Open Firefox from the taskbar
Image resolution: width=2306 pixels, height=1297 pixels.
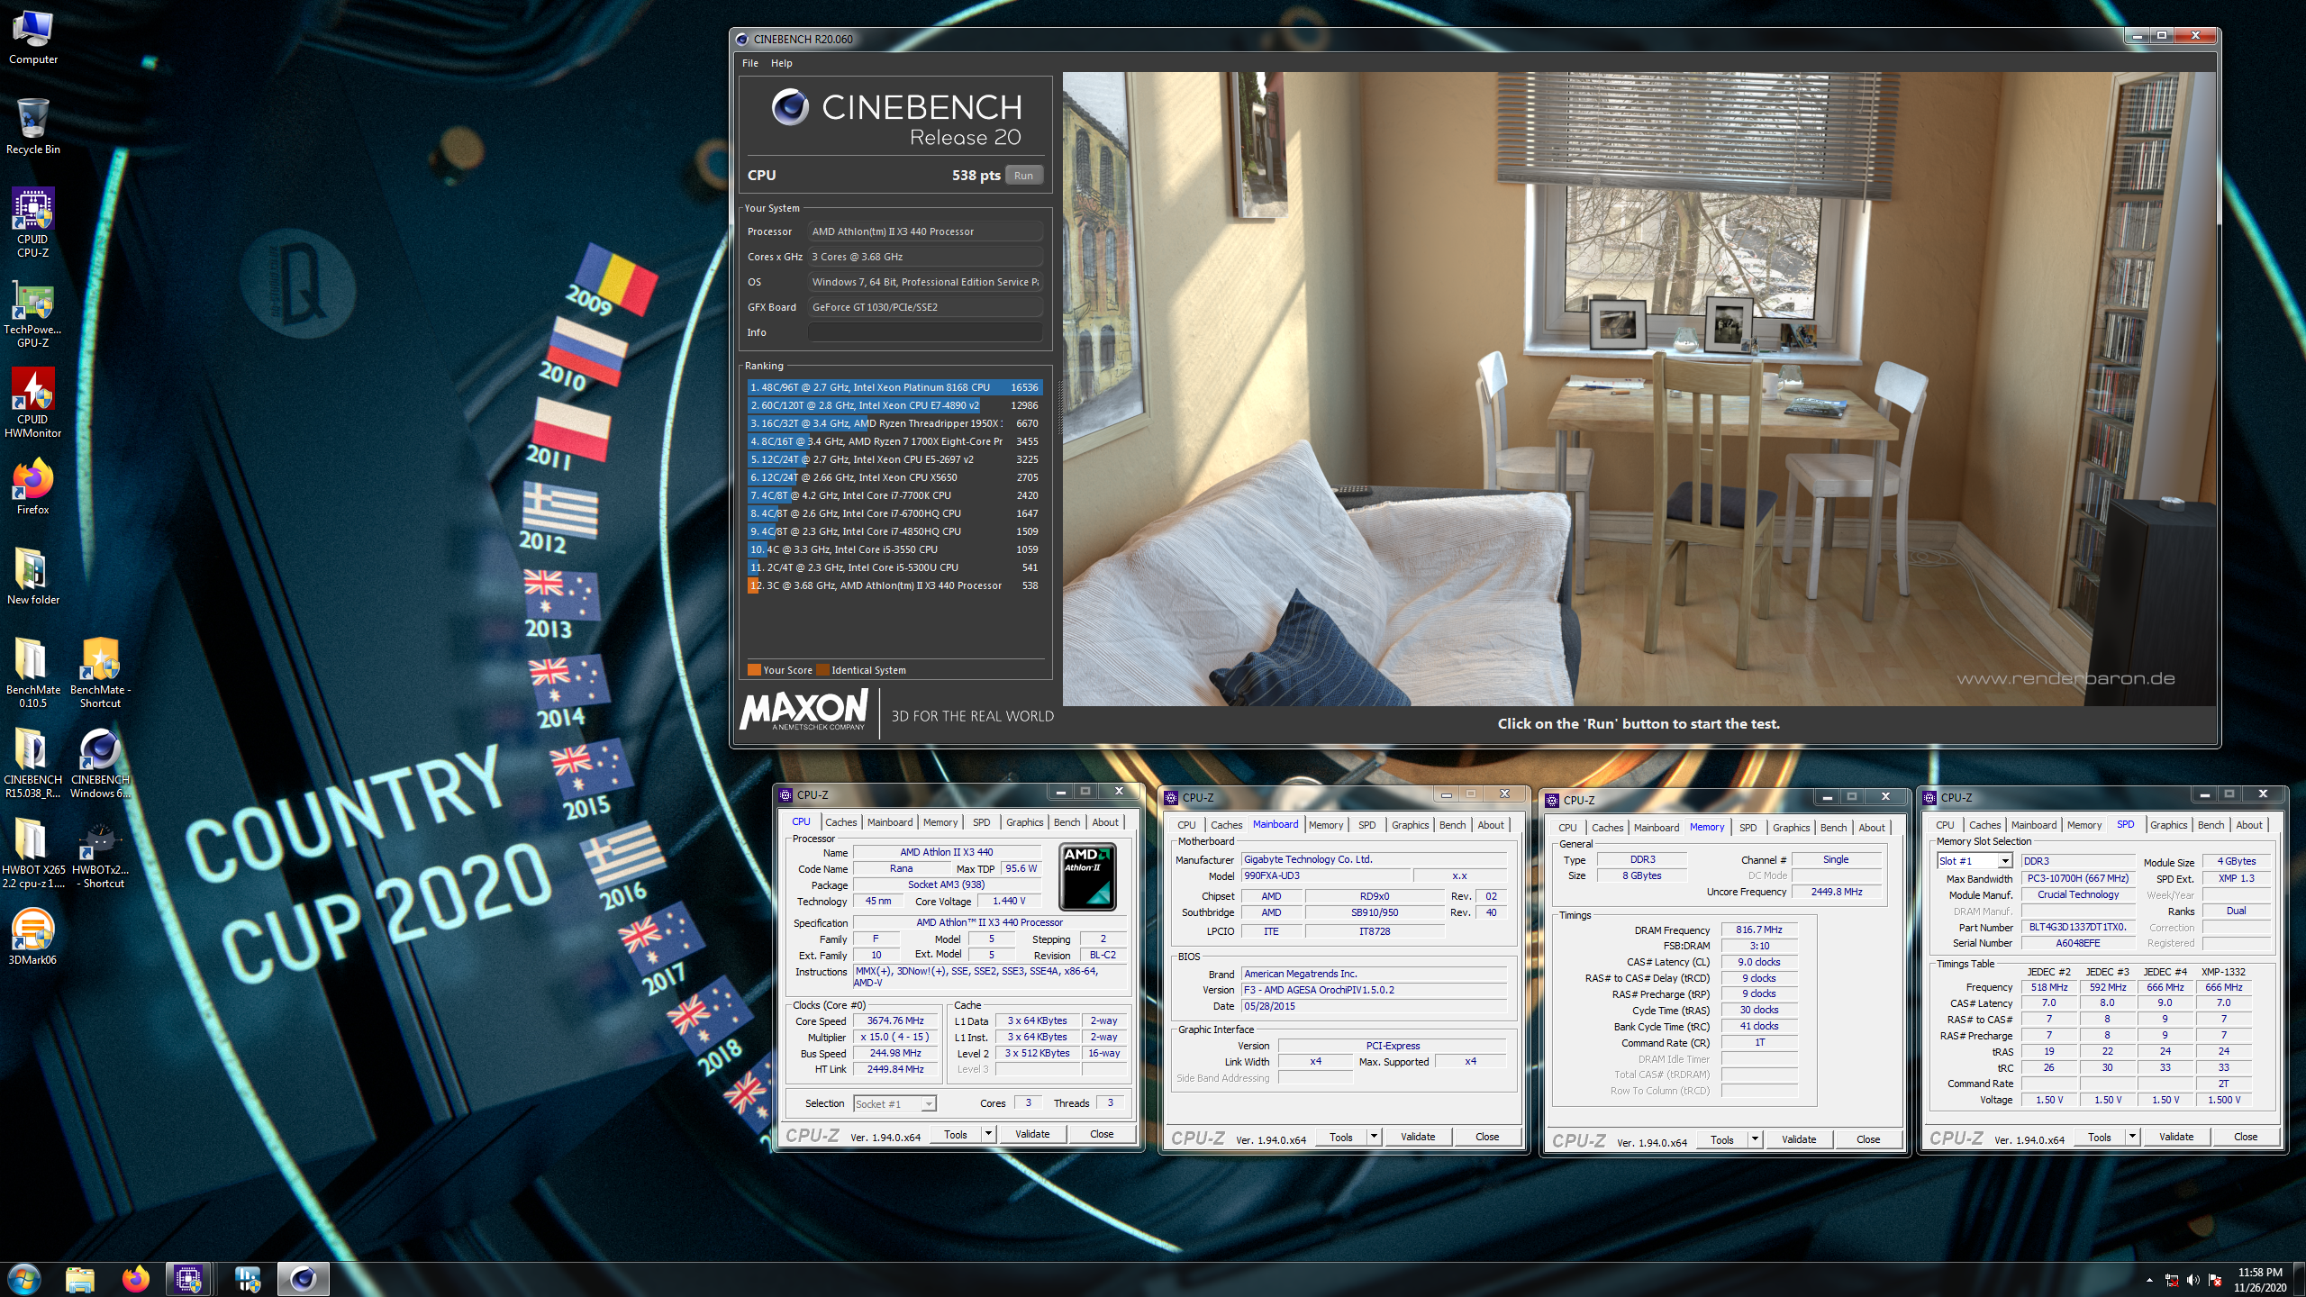pos(136,1279)
